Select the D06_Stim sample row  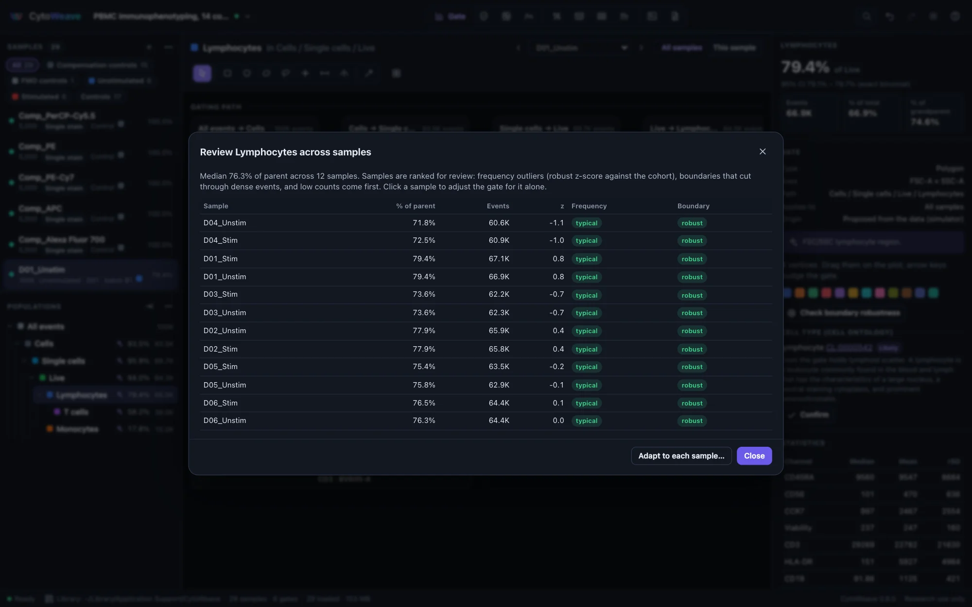click(x=486, y=403)
